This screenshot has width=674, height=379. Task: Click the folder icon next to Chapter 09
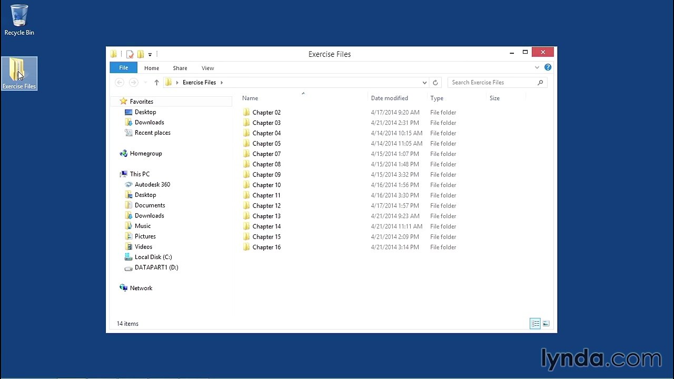point(246,175)
